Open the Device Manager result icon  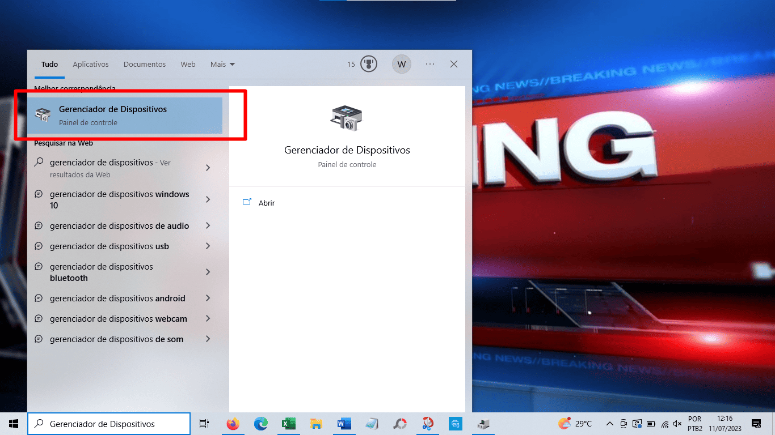[43, 113]
